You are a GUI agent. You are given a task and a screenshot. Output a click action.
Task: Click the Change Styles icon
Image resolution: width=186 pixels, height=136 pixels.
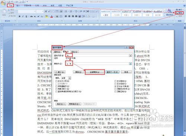pyautogui.click(x=169, y=12)
